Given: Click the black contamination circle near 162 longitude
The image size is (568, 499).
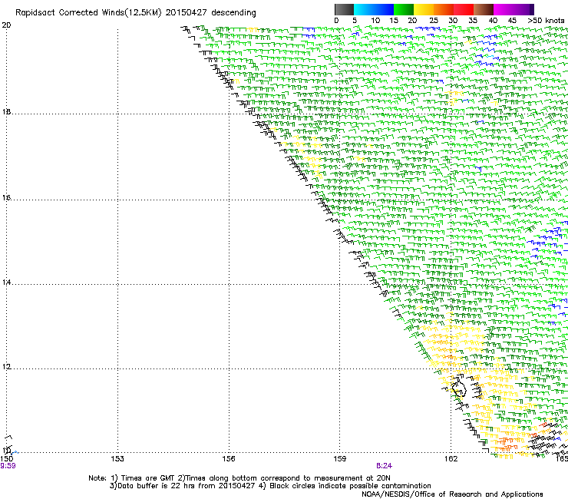Looking at the screenshot, I should tap(459, 388).
